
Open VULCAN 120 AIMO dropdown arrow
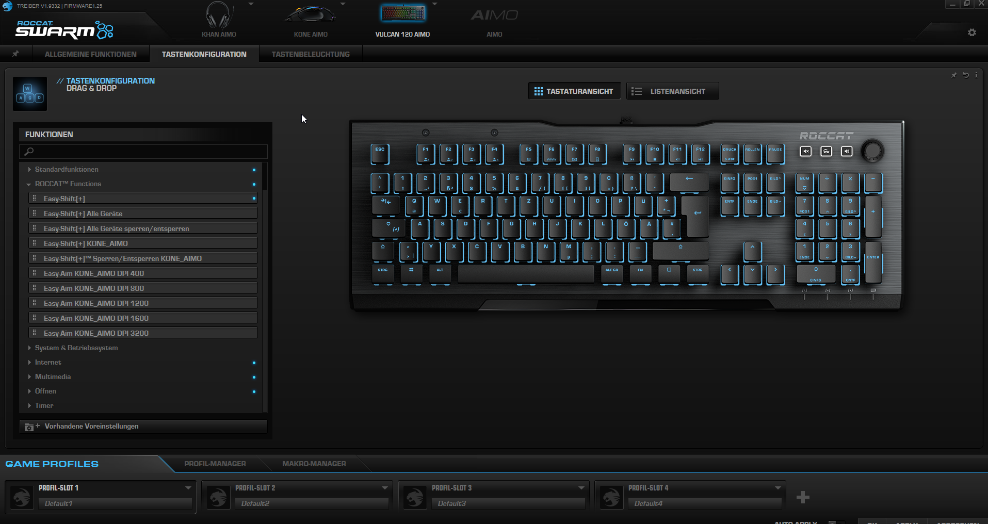[434, 4]
